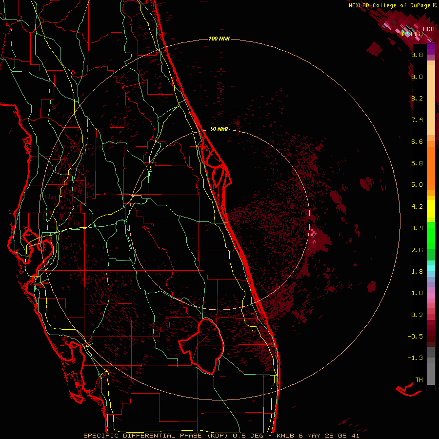Click the 7.4 scale label

pos(417,120)
